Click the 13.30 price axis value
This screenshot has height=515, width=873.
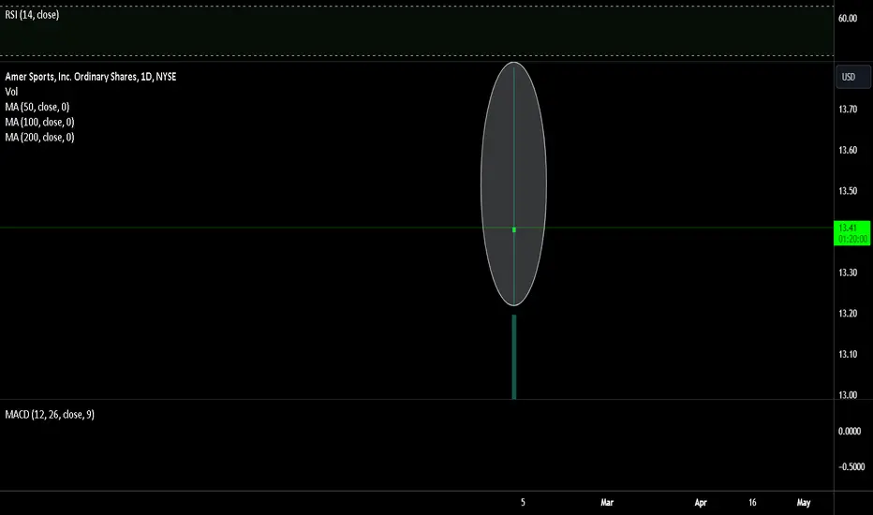848,272
